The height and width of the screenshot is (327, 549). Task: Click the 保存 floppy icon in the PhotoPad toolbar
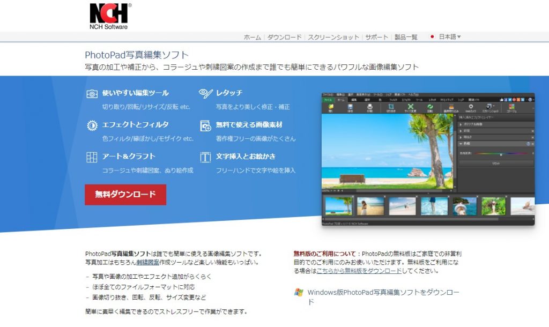point(350,107)
